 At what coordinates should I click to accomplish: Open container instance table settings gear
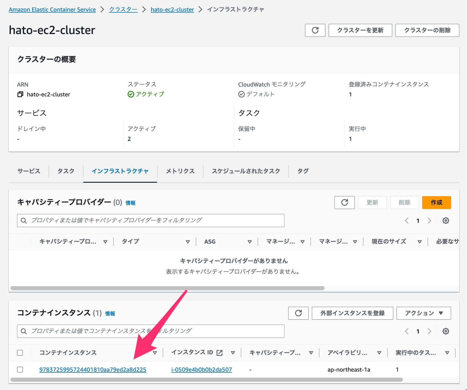446,331
